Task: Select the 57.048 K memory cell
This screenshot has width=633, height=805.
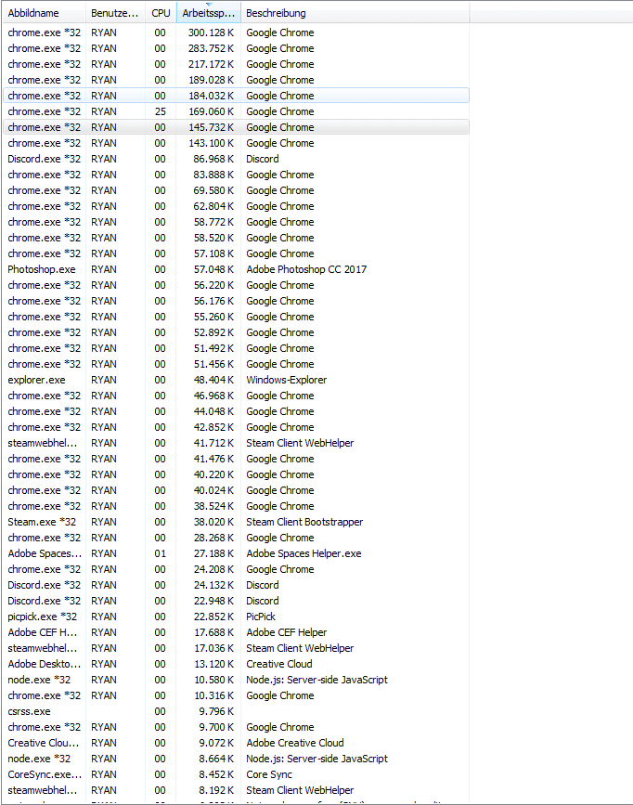Action: 213,269
